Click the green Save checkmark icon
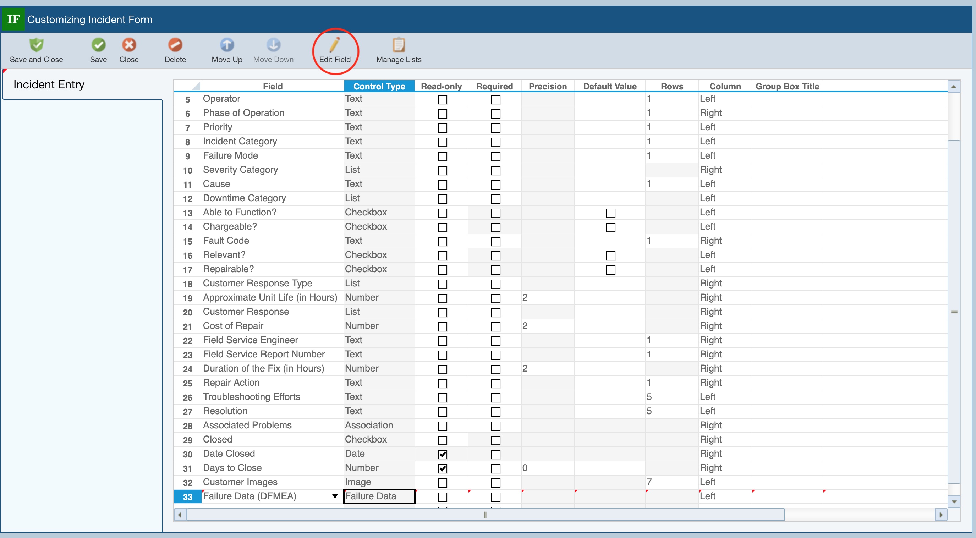The height and width of the screenshot is (538, 976). [x=98, y=45]
